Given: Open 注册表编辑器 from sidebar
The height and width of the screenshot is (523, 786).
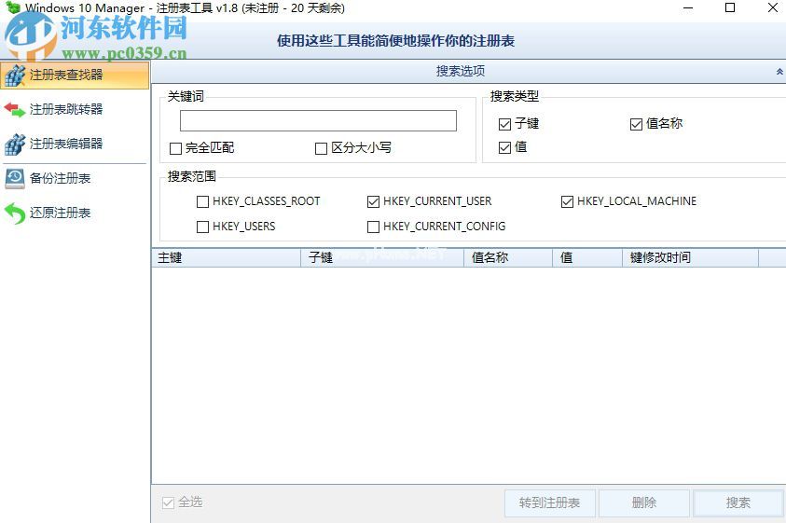Looking at the screenshot, I should click(x=75, y=144).
